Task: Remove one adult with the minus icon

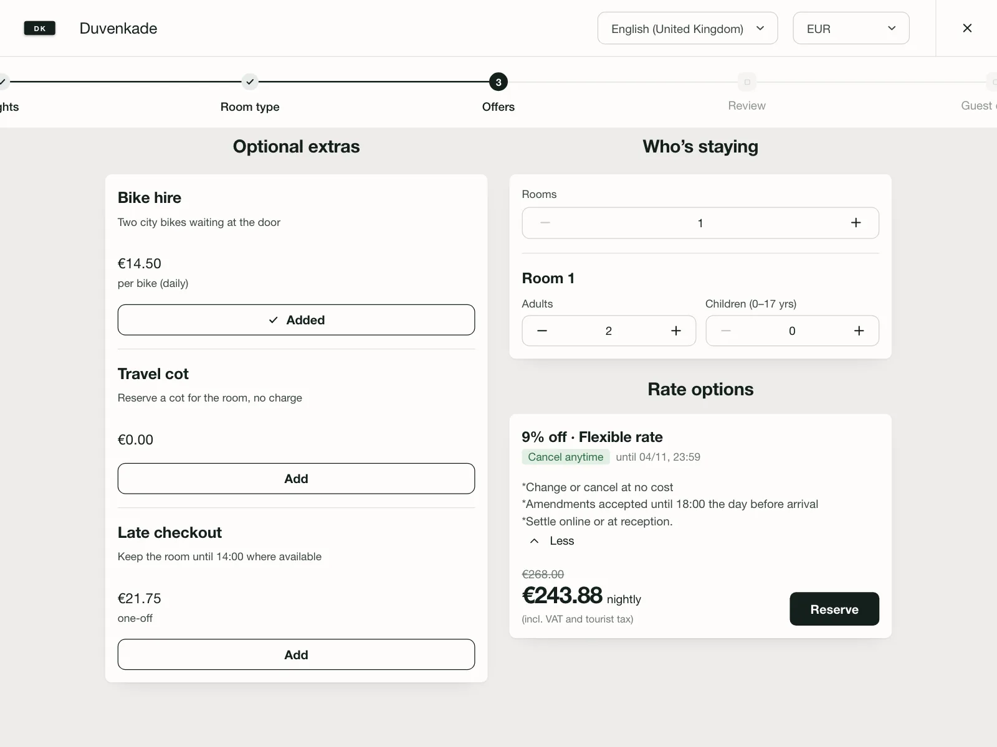Action: point(542,331)
